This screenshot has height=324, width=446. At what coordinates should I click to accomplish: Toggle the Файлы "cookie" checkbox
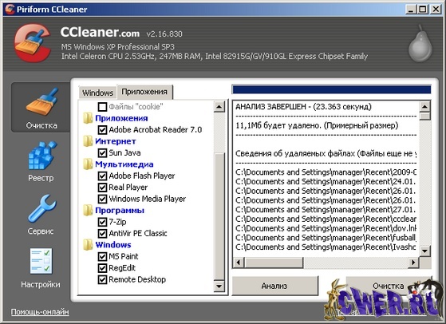pyautogui.click(x=102, y=107)
